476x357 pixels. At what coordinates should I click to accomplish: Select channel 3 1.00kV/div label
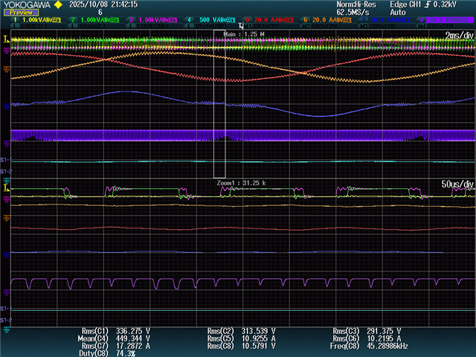(x=153, y=20)
